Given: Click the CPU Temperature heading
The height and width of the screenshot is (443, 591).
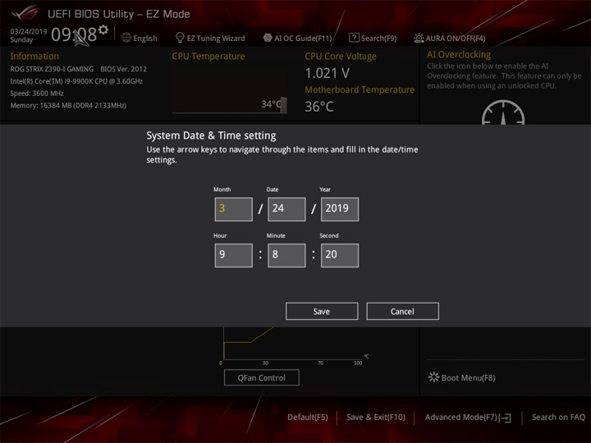Looking at the screenshot, I should (208, 56).
